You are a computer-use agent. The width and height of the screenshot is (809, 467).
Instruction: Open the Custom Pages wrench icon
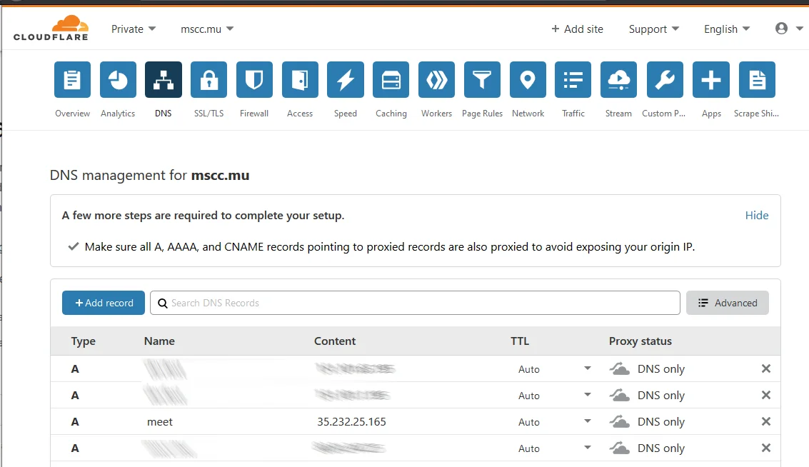tap(665, 79)
